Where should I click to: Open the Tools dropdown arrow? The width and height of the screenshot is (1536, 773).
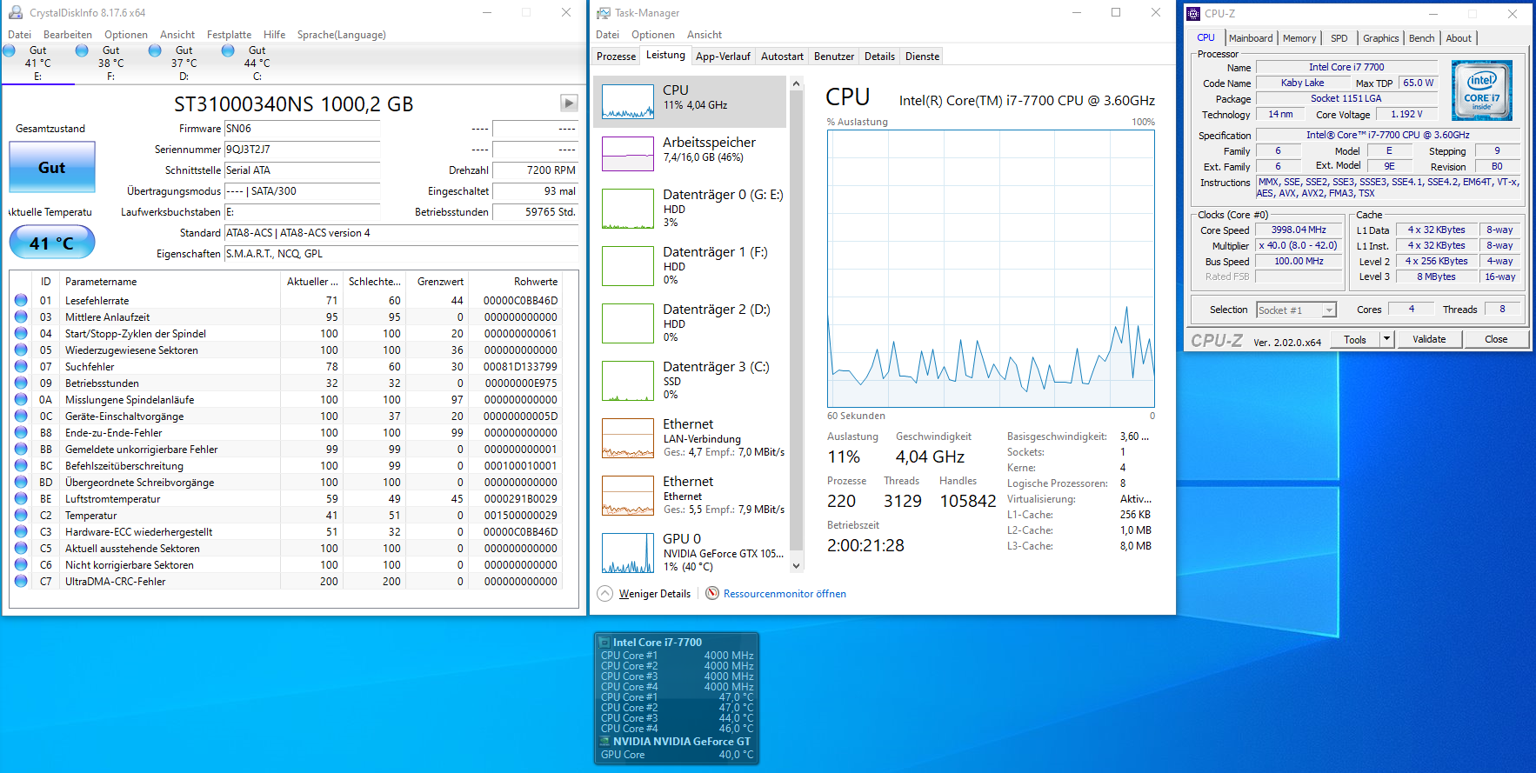point(1387,339)
